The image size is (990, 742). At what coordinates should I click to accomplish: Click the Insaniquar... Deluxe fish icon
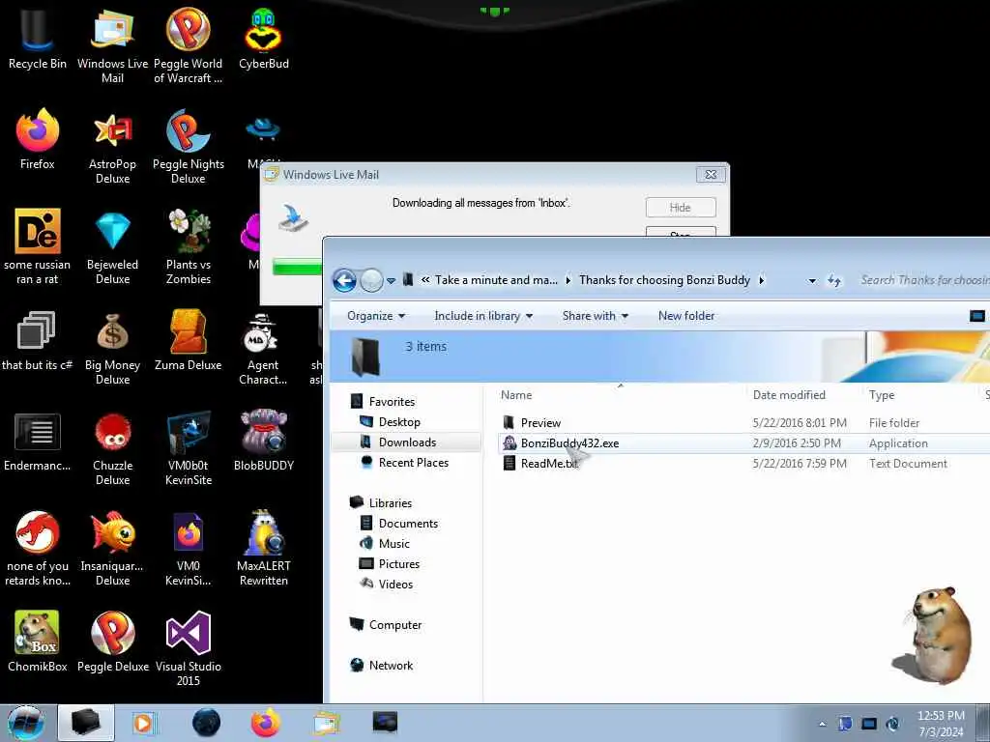coord(112,549)
